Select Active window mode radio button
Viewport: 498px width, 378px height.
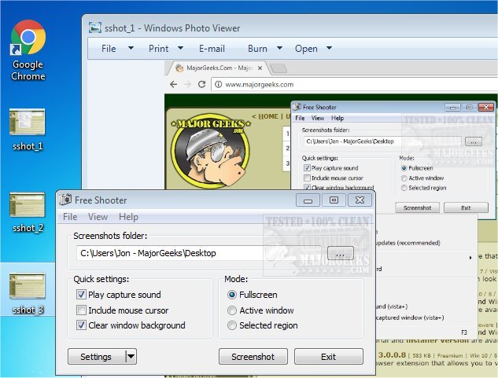click(x=232, y=310)
